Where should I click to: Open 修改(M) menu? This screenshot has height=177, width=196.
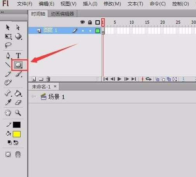pyautogui.click(x=112, y=4)
